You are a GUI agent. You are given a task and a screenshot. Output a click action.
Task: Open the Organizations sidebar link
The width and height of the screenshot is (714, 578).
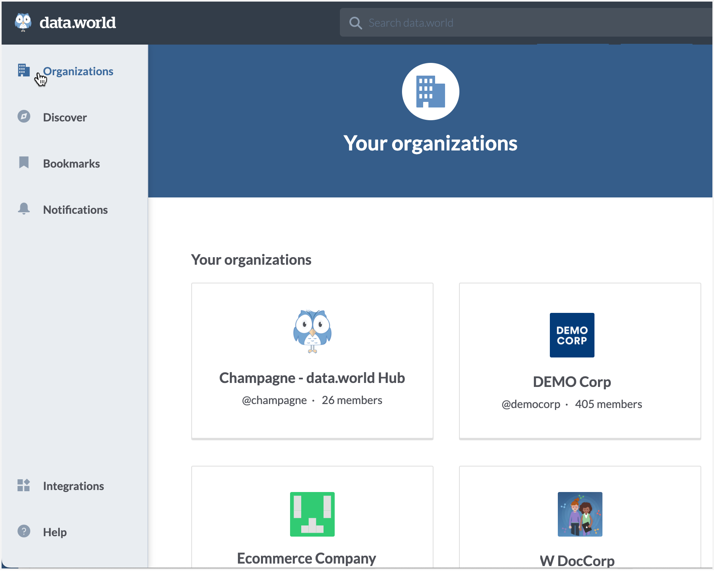[x=78, y=71]
